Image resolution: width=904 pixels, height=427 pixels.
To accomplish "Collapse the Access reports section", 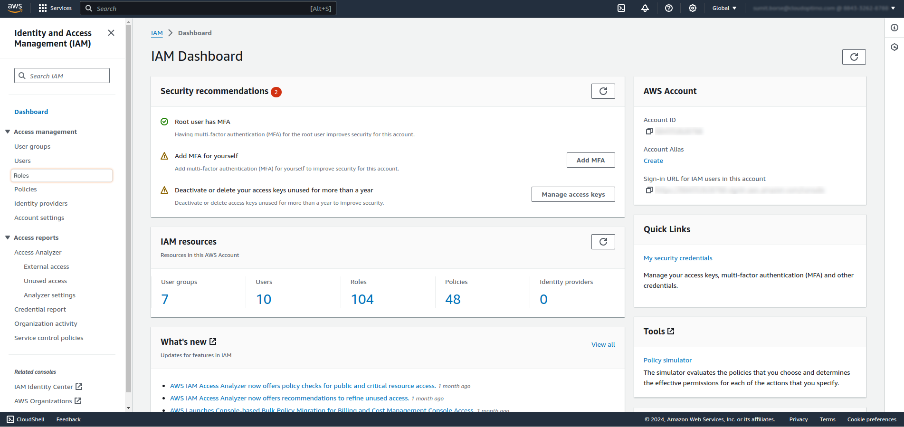I will tap(8, 237).
